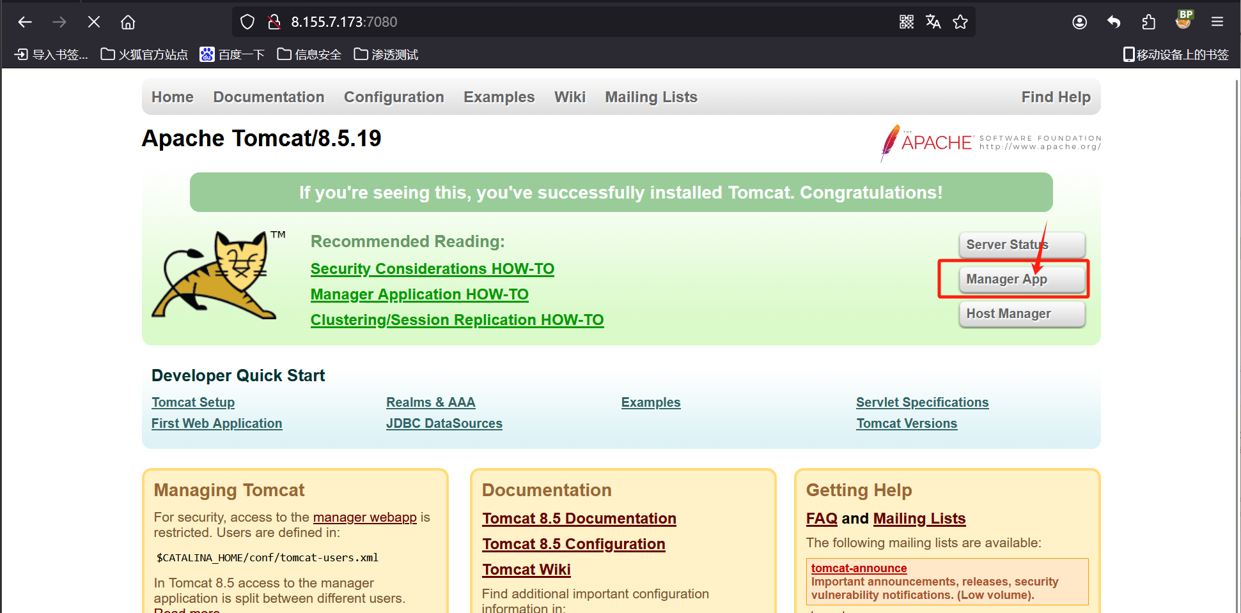Open the 信息安全 bookmarks folder
The image size is (1241, 613).
[x=309, y=55]
